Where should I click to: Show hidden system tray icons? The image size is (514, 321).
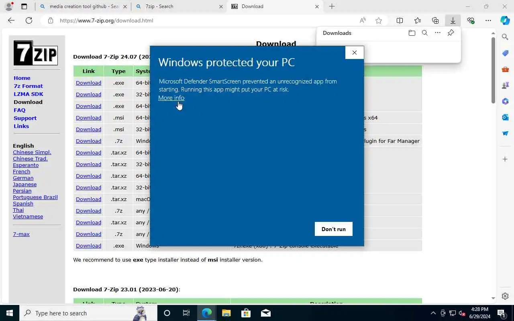pos(433,313)
